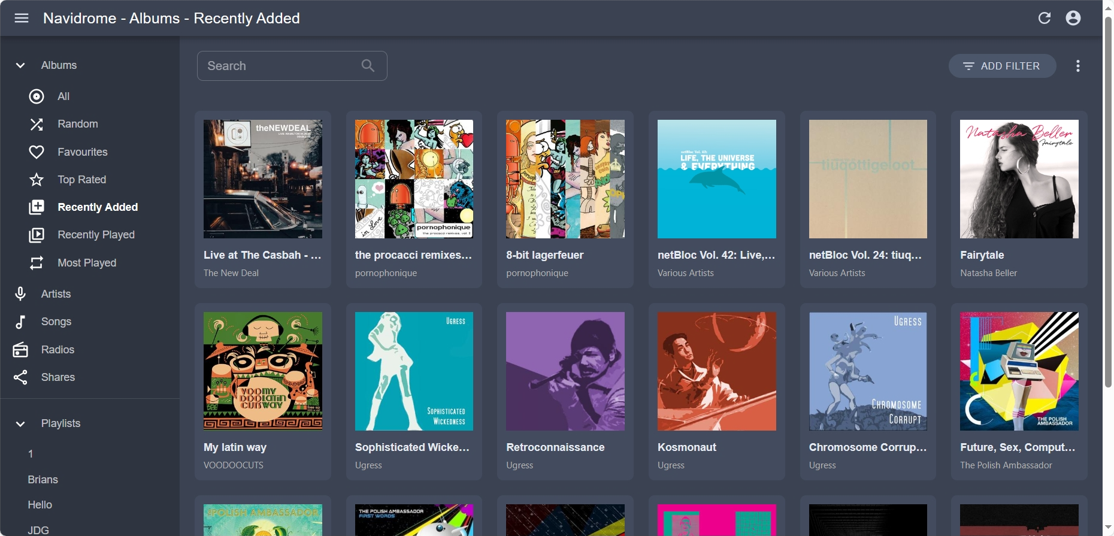Image resolution: width=1114 pixels, height=536 pixels.
Task: Click the Songs music note icon
Action: tap(20, 322)
